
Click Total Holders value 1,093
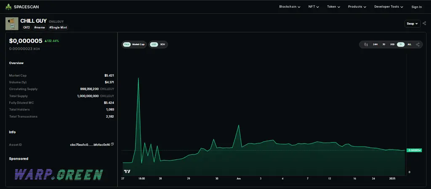tap(110, 110)
